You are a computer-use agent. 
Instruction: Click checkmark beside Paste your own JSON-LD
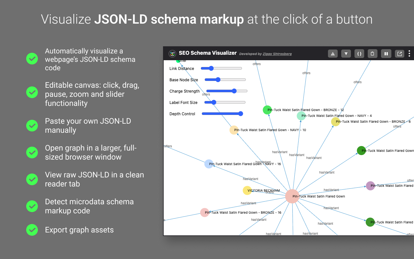point(32,125)
